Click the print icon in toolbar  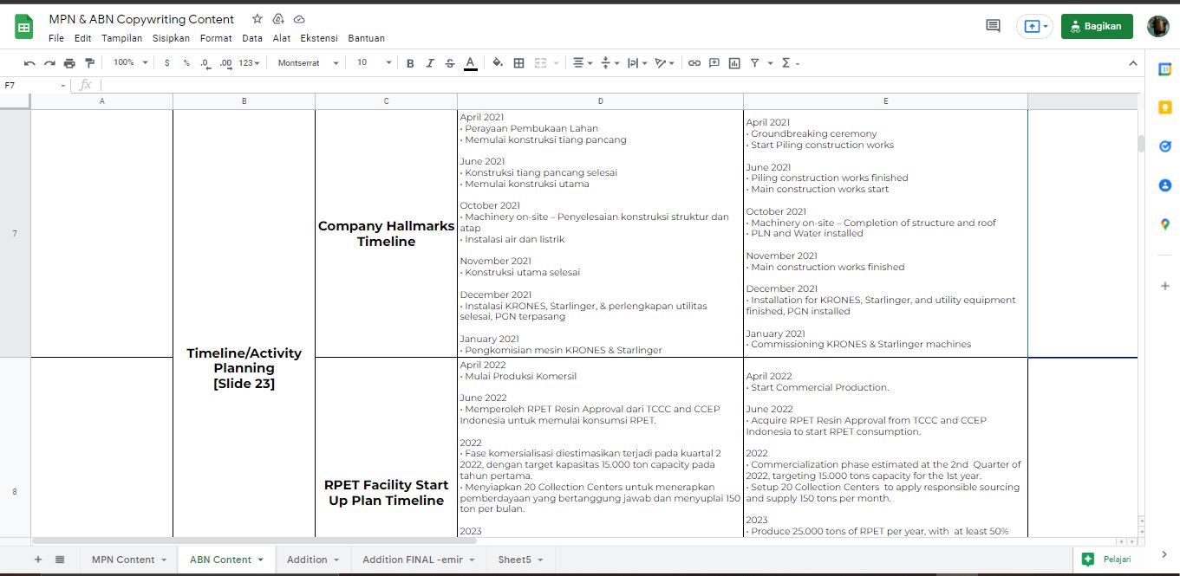click(x=69, y=63)
